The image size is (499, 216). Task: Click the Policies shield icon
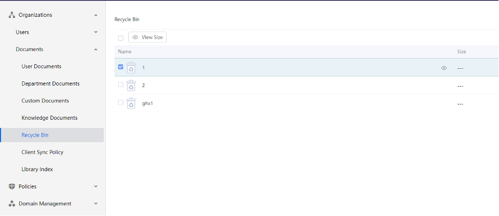[x=12, y=186]
